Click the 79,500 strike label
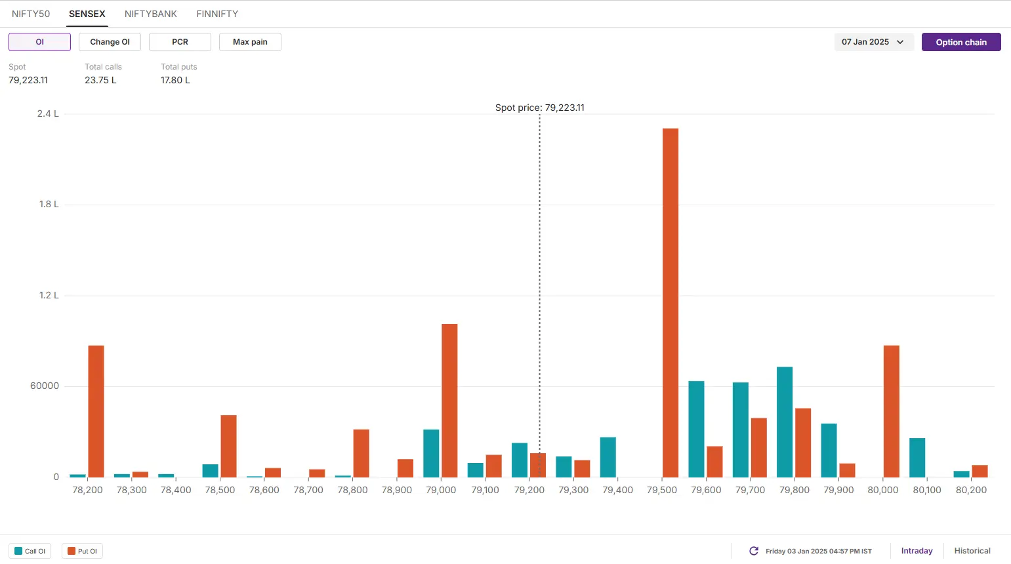The height and width of the screenshot is (564, 1011). [662, 490]
